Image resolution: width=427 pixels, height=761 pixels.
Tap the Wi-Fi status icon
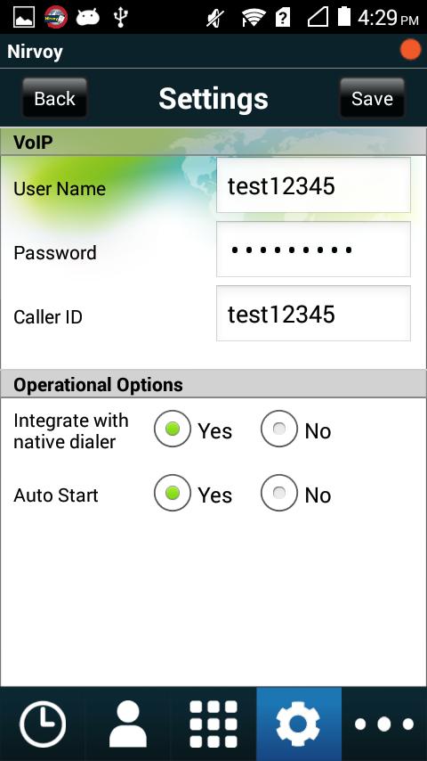pyautogui.click(x=254, y=18)
